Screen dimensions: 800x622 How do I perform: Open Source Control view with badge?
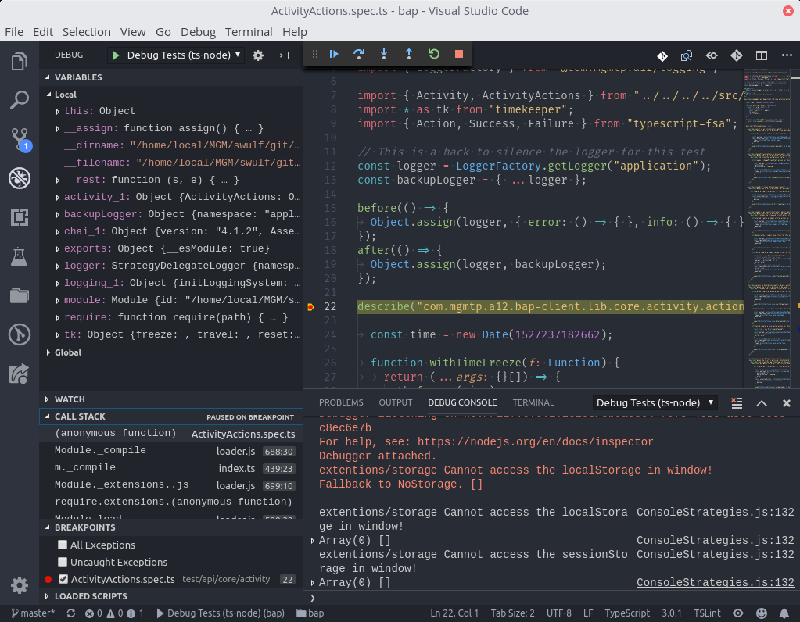click(x=20, y=138)
